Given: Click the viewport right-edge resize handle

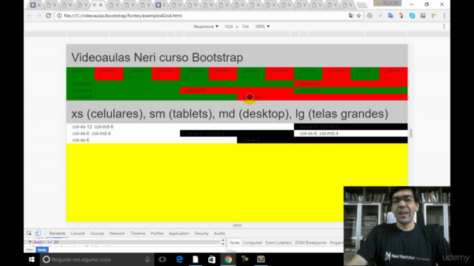Looking at the screenshot, I should click(411, 133).
